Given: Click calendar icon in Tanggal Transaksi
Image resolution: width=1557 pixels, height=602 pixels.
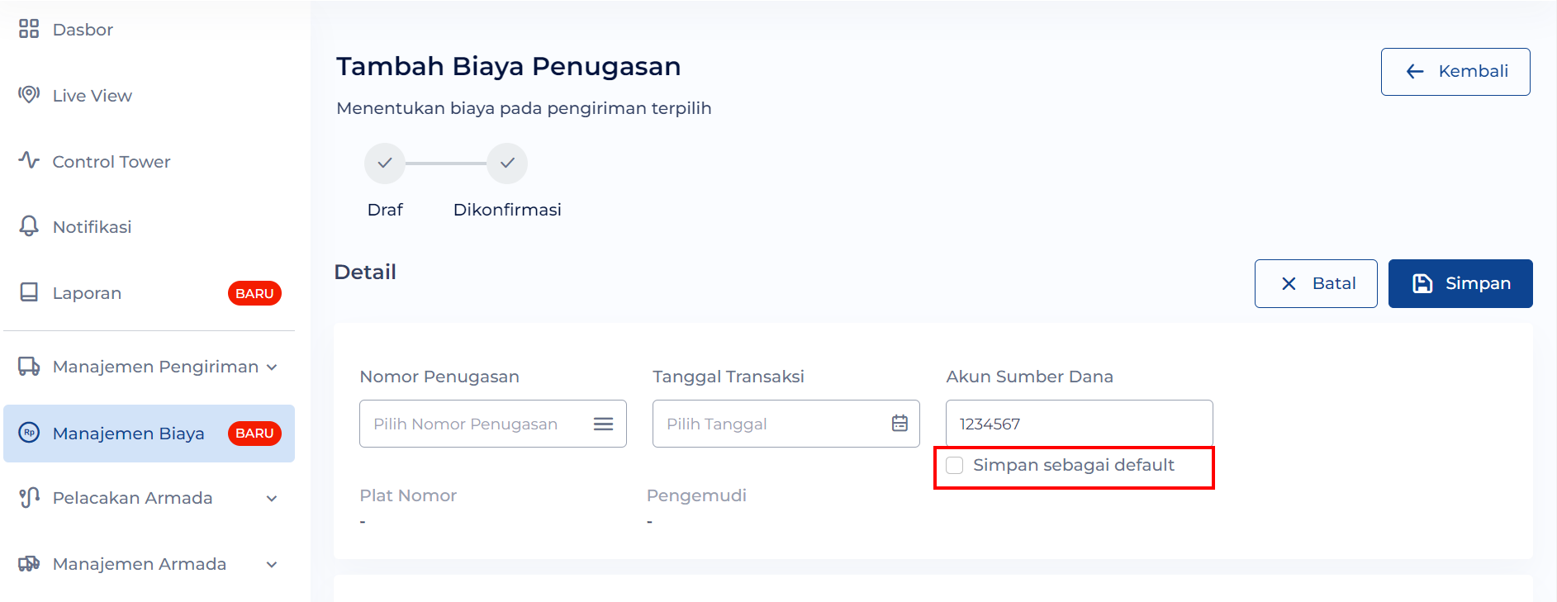Looking at the screenshot, I should [x=900, y=424].
